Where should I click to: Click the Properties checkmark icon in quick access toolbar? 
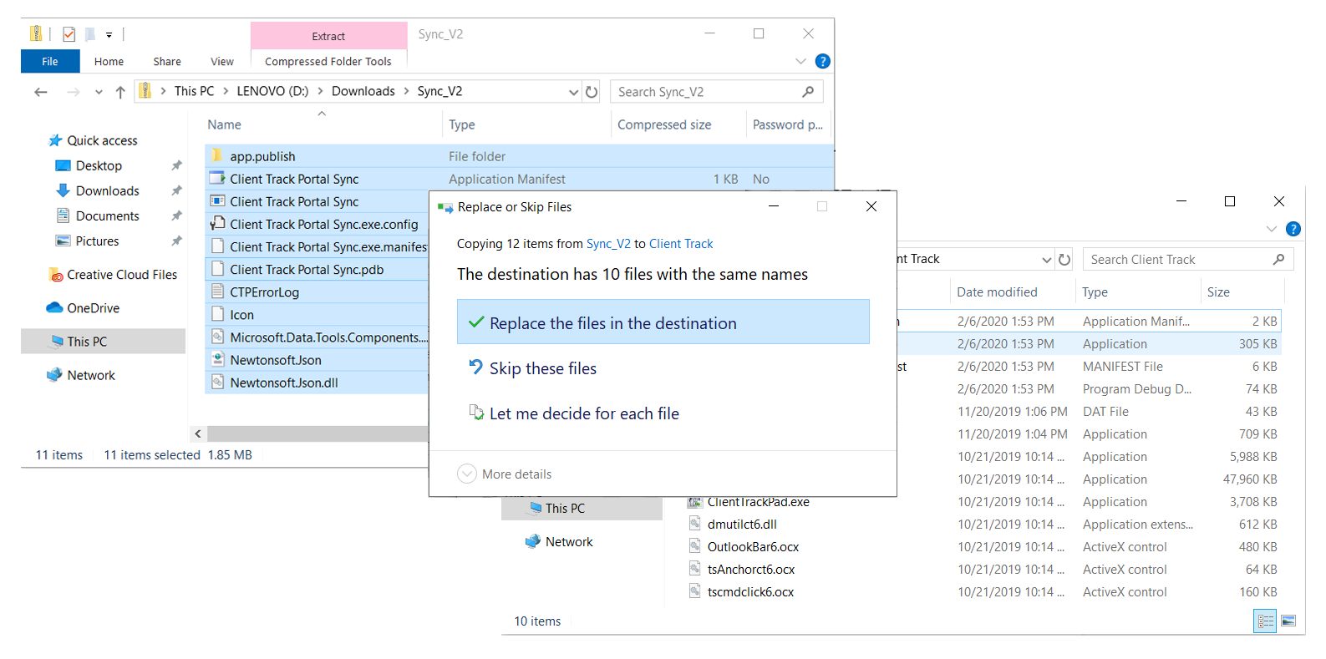(69, 34)
